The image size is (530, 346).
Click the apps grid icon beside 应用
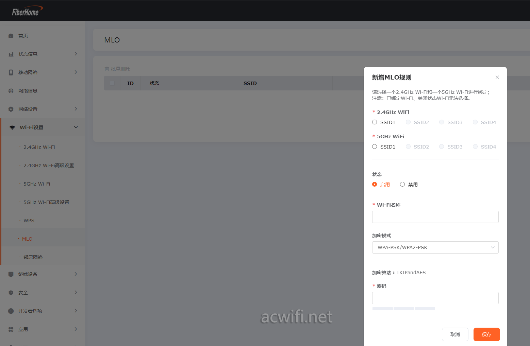11,329
